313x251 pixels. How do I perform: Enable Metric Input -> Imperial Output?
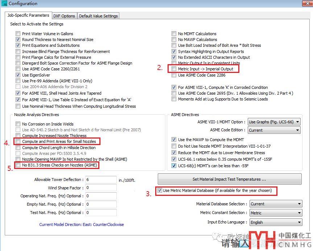coord(174,69)
